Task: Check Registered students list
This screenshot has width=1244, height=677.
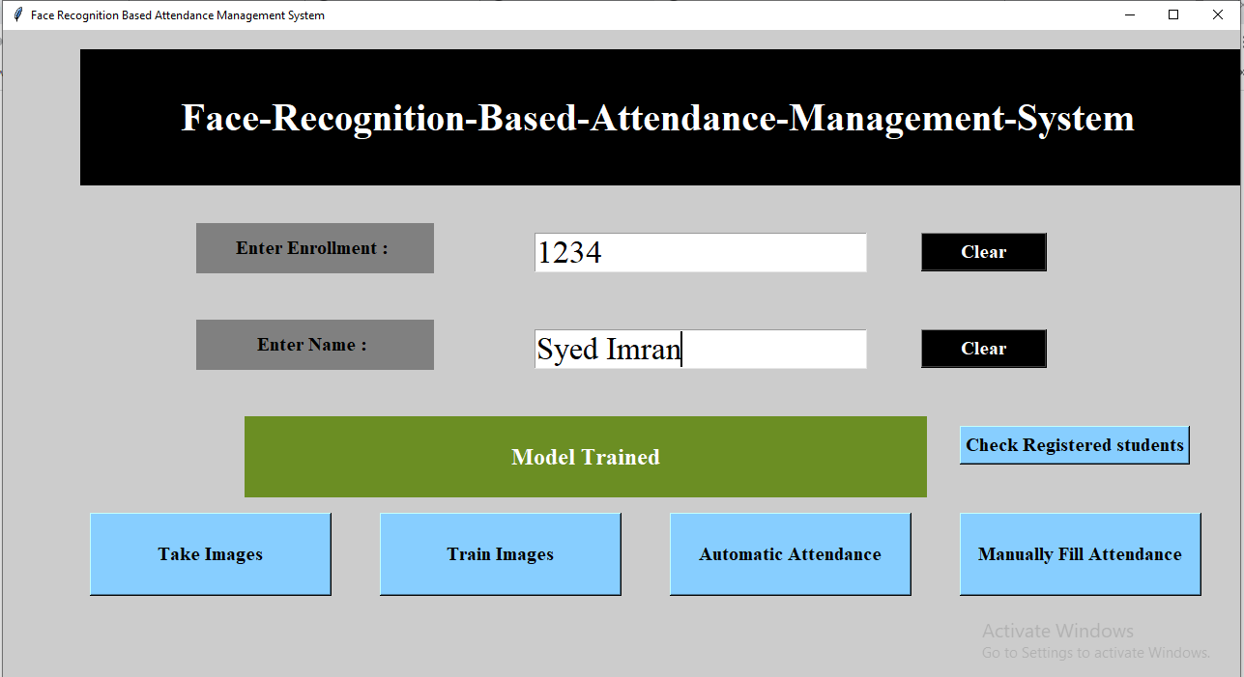Action: pos(1074,444)
